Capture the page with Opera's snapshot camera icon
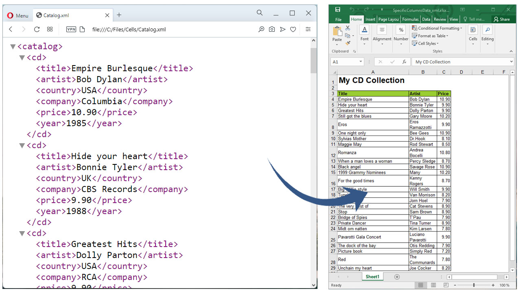 272,29
